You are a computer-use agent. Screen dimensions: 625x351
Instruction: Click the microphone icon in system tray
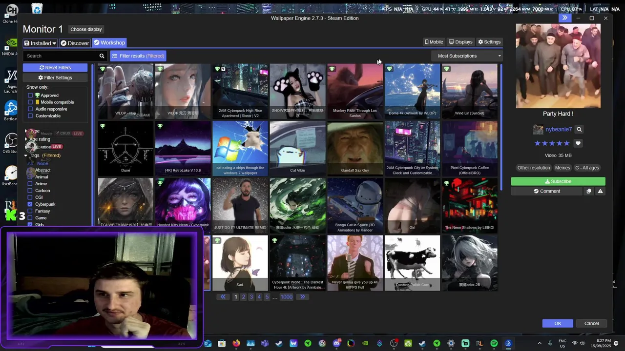coord(550,344)
